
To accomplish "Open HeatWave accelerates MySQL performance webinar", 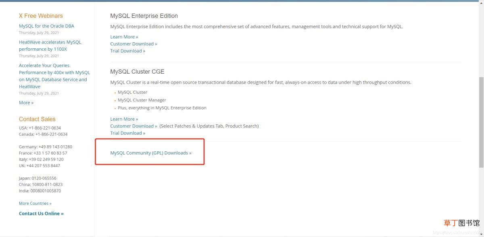I will pos(50,45).
